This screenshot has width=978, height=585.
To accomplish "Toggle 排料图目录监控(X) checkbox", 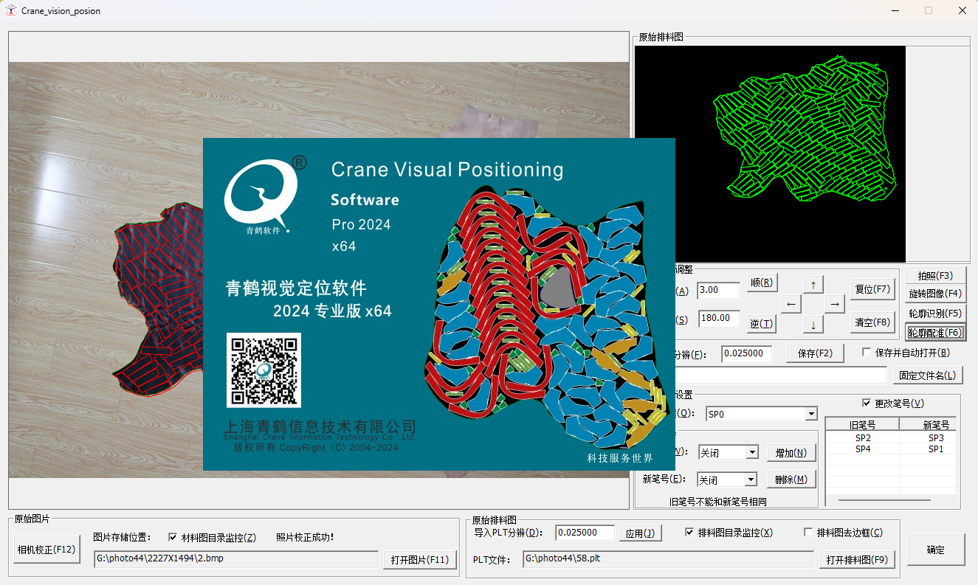I will pyautogui.click(x=689, y=533).
